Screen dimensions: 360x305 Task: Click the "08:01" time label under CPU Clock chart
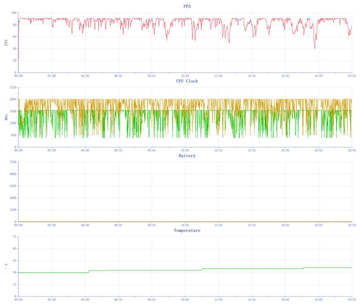(152, 151)
